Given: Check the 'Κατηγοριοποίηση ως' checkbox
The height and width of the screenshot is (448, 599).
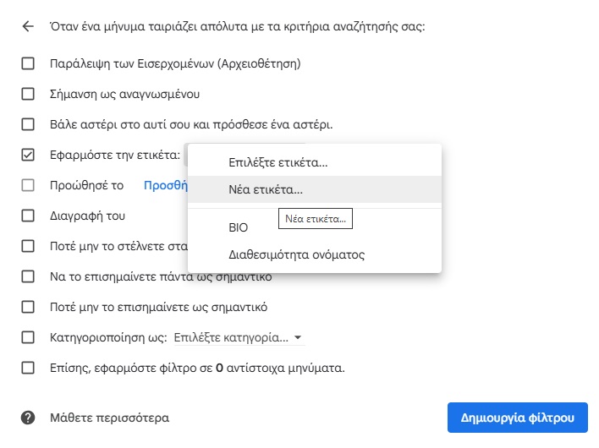Looking at the screenshot, I should click(28, 338).
